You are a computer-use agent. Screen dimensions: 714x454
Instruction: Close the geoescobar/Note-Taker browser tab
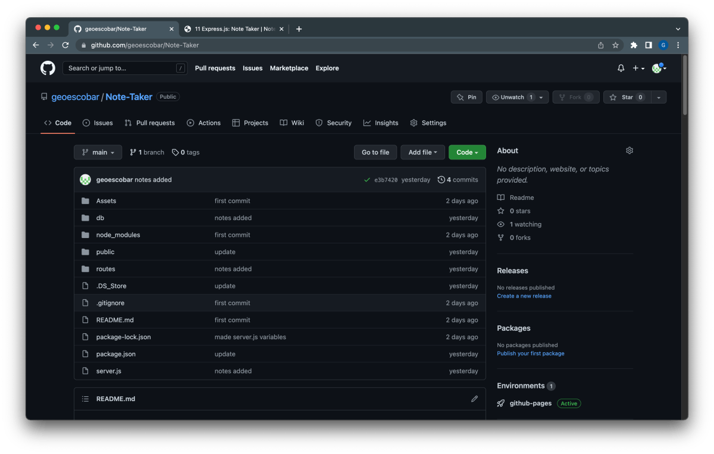(x=171, y=29)
